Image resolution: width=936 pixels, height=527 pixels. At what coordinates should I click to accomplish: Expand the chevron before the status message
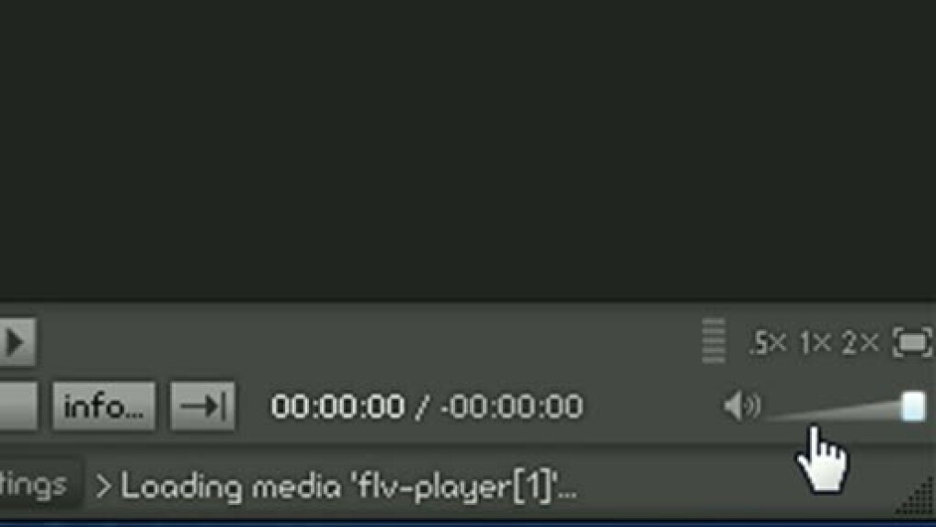(104, 487)
